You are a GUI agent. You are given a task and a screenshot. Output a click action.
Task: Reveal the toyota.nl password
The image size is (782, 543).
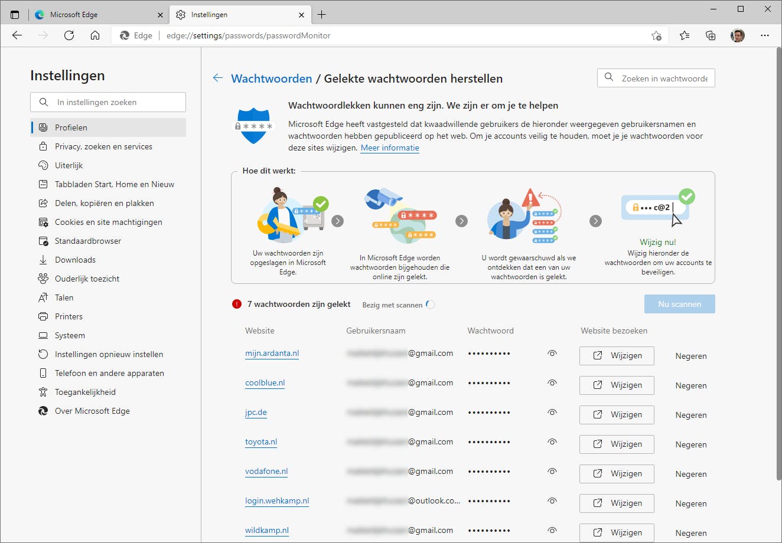(x=552, y=442)
